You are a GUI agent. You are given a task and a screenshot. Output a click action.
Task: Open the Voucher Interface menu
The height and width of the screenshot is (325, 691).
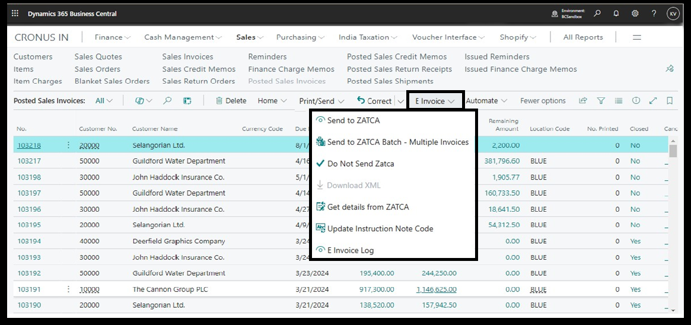pos(448,37)
